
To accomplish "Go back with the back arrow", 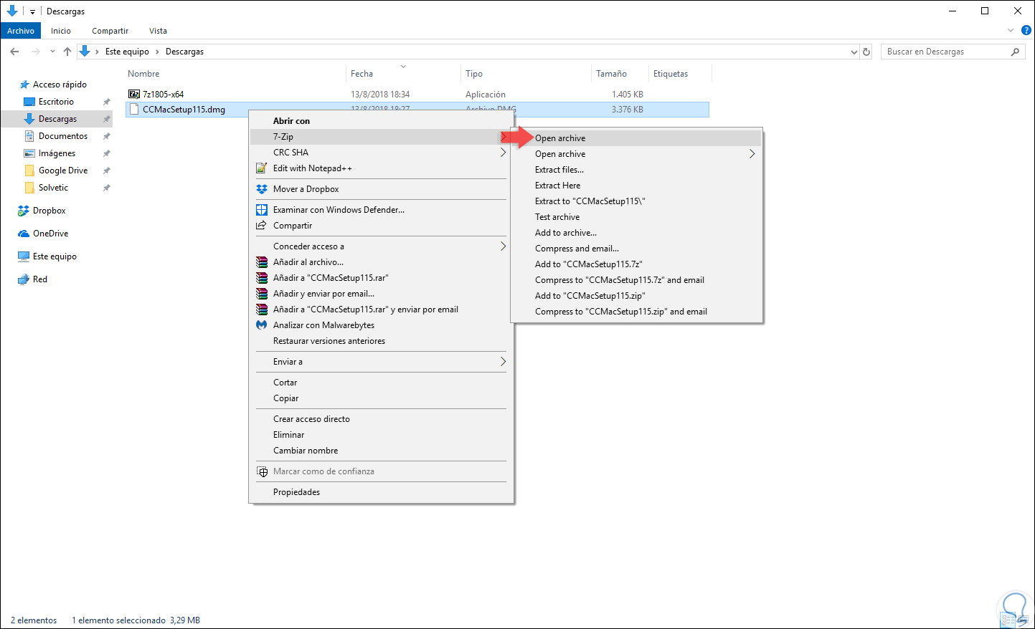I will tap(14, 52).
